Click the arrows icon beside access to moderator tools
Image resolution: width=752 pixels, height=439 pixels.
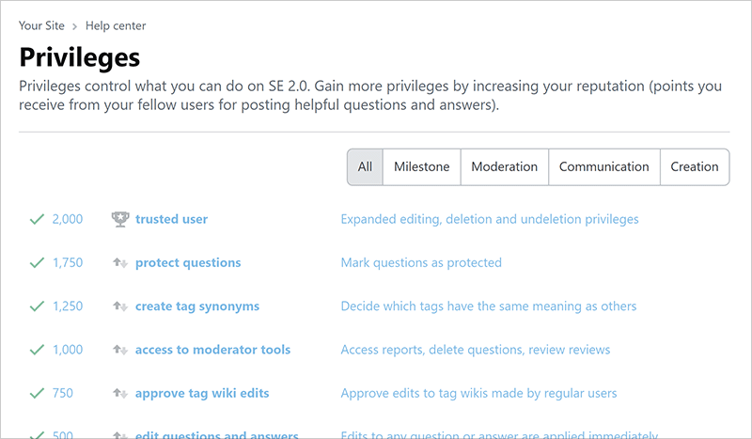119,350
